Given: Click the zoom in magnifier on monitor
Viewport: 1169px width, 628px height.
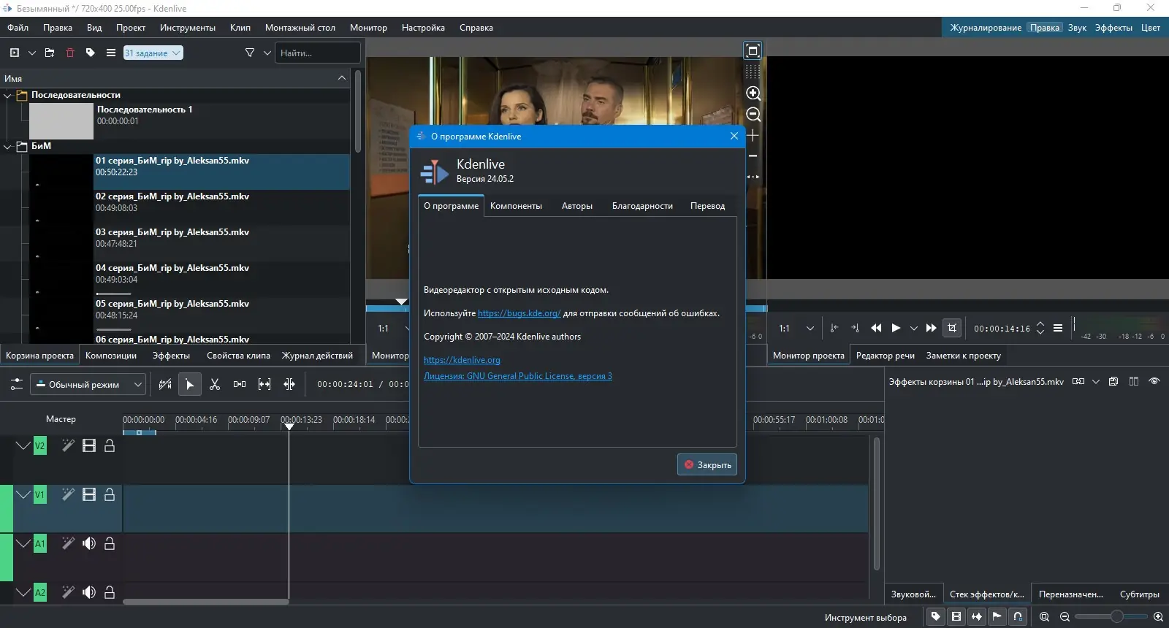Looking at the screenshot, I should [753, 93].
